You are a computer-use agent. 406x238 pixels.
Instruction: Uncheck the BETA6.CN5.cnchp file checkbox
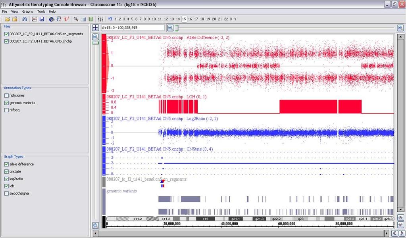pyautogui.click(x=6, y=41)
